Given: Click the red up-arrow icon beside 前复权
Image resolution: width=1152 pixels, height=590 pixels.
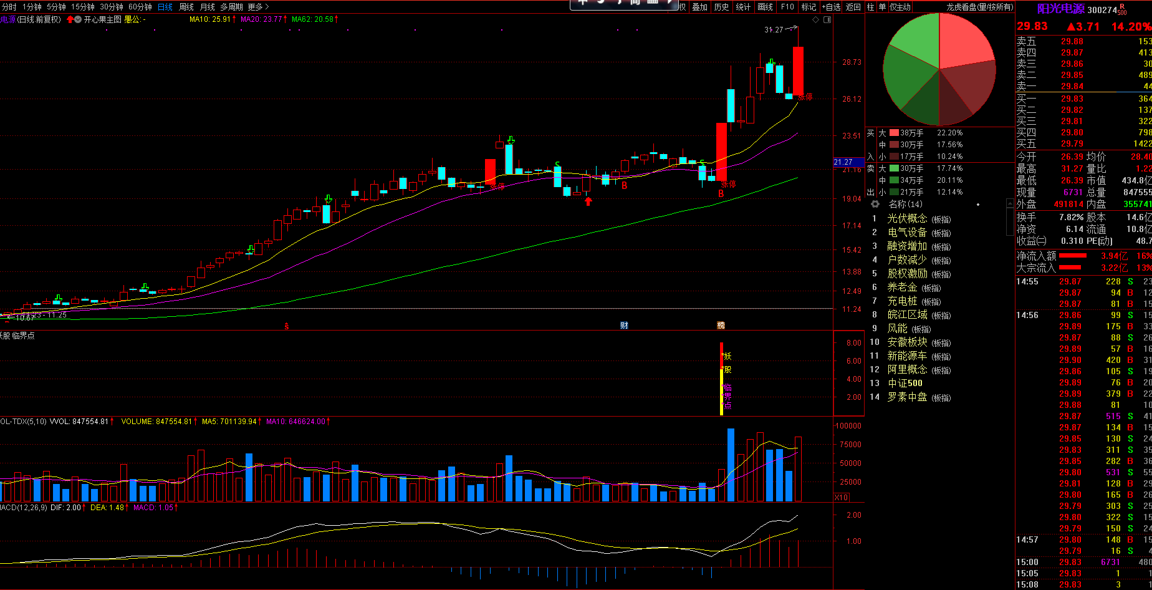Looking at the screenshot, I should [70, 19].
